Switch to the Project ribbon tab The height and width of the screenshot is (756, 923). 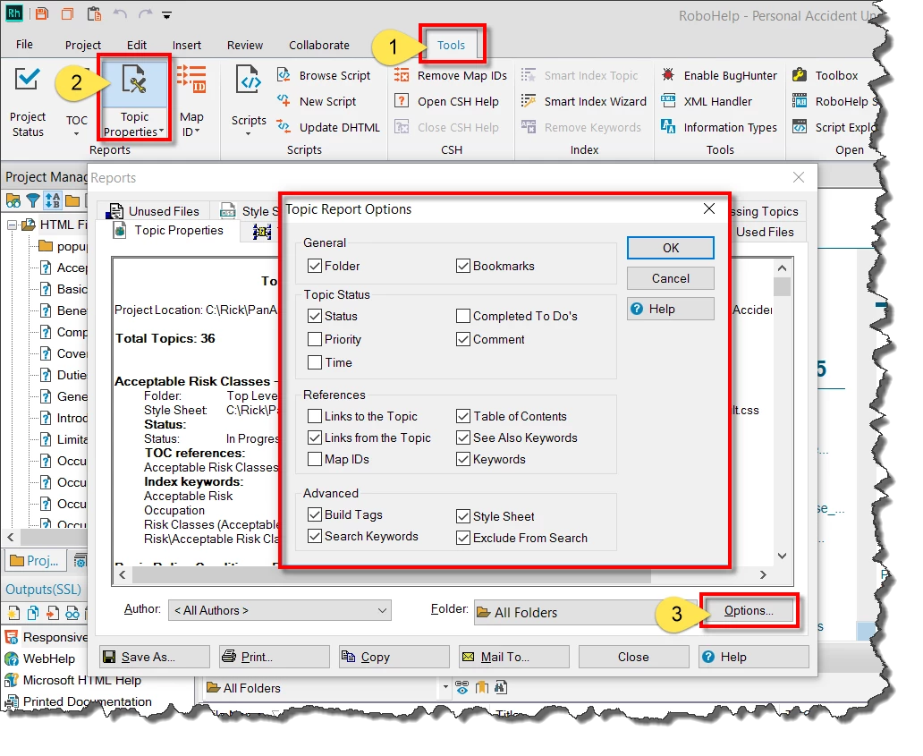[83, 45]
